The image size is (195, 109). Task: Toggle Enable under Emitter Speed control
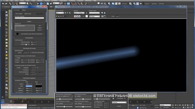pyautogui.click(x=16, y=58)
